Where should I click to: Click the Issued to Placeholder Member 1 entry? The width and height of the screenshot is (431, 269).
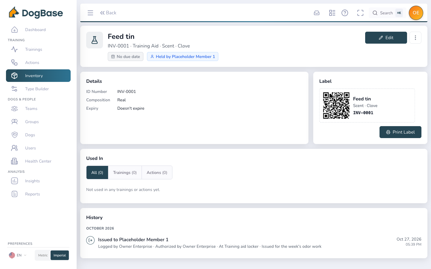pos(133,240)
